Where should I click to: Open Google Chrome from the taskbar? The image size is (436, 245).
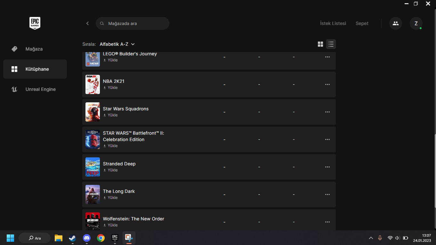click(x=101, y=238)
